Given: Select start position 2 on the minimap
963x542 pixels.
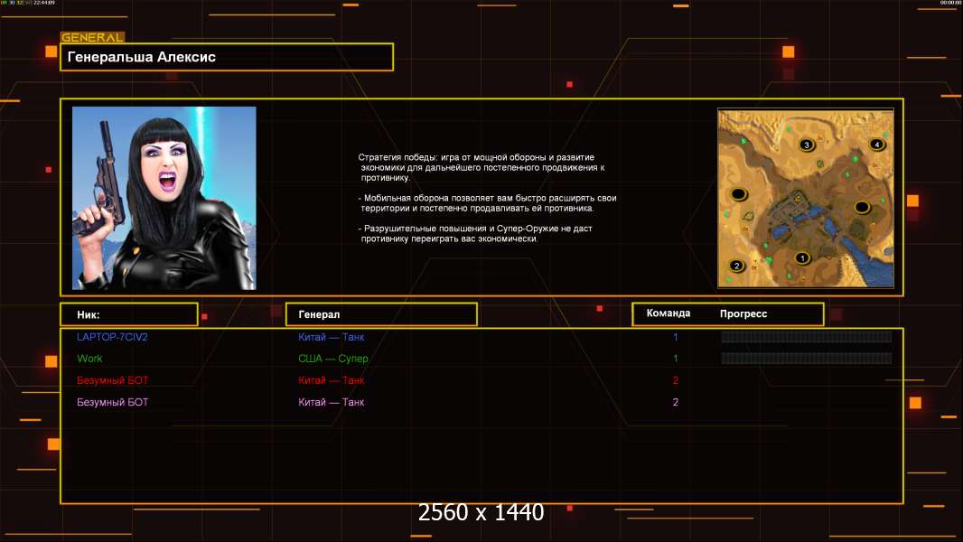Looking at the screenshot, I should pos(736,266).
